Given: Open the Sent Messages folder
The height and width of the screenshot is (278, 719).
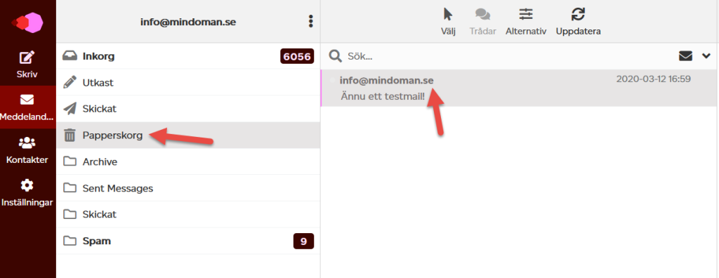Looking at the screenshot, I should click(188, 188).
